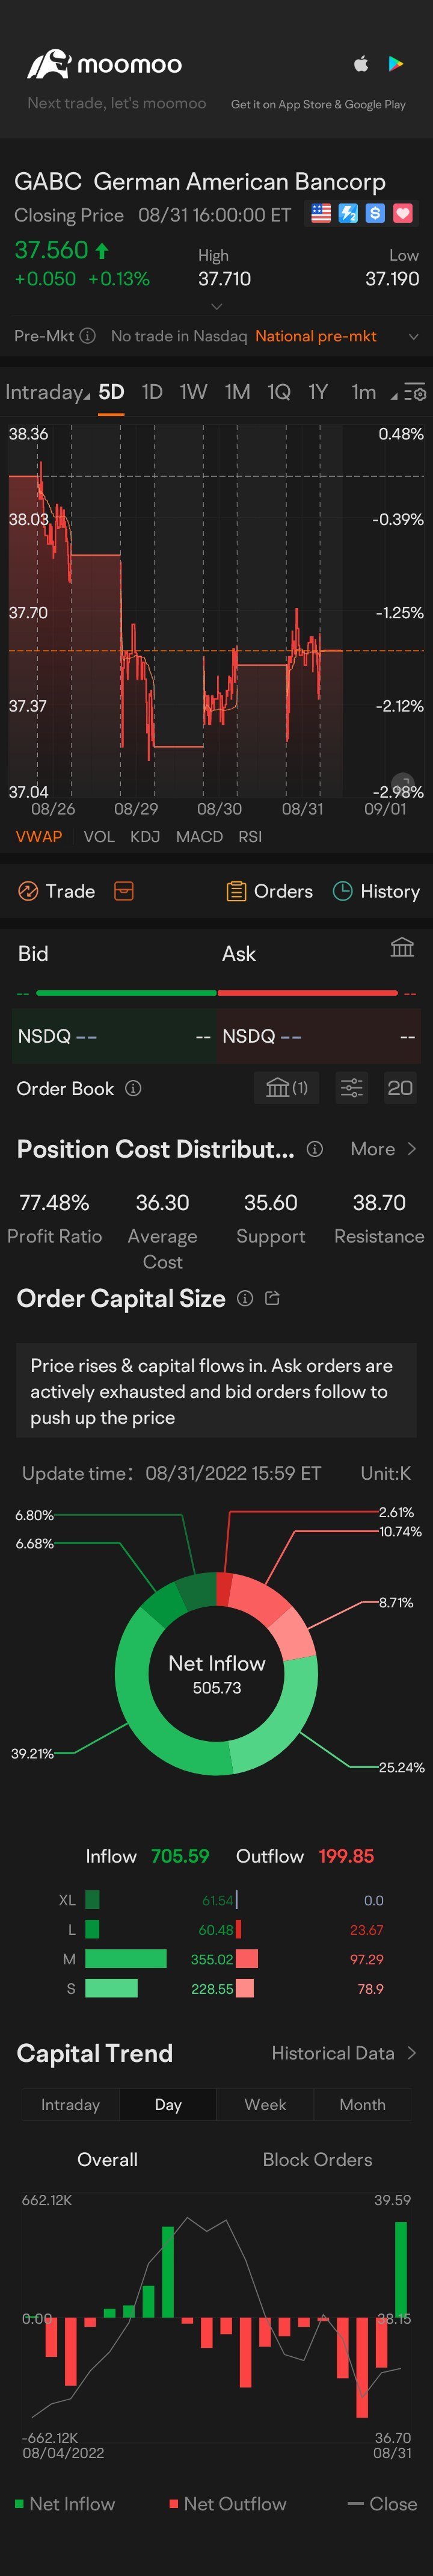Click the Pre-Mkt info icon
This screenshot has width=433, height=2576.
[88, 336]
